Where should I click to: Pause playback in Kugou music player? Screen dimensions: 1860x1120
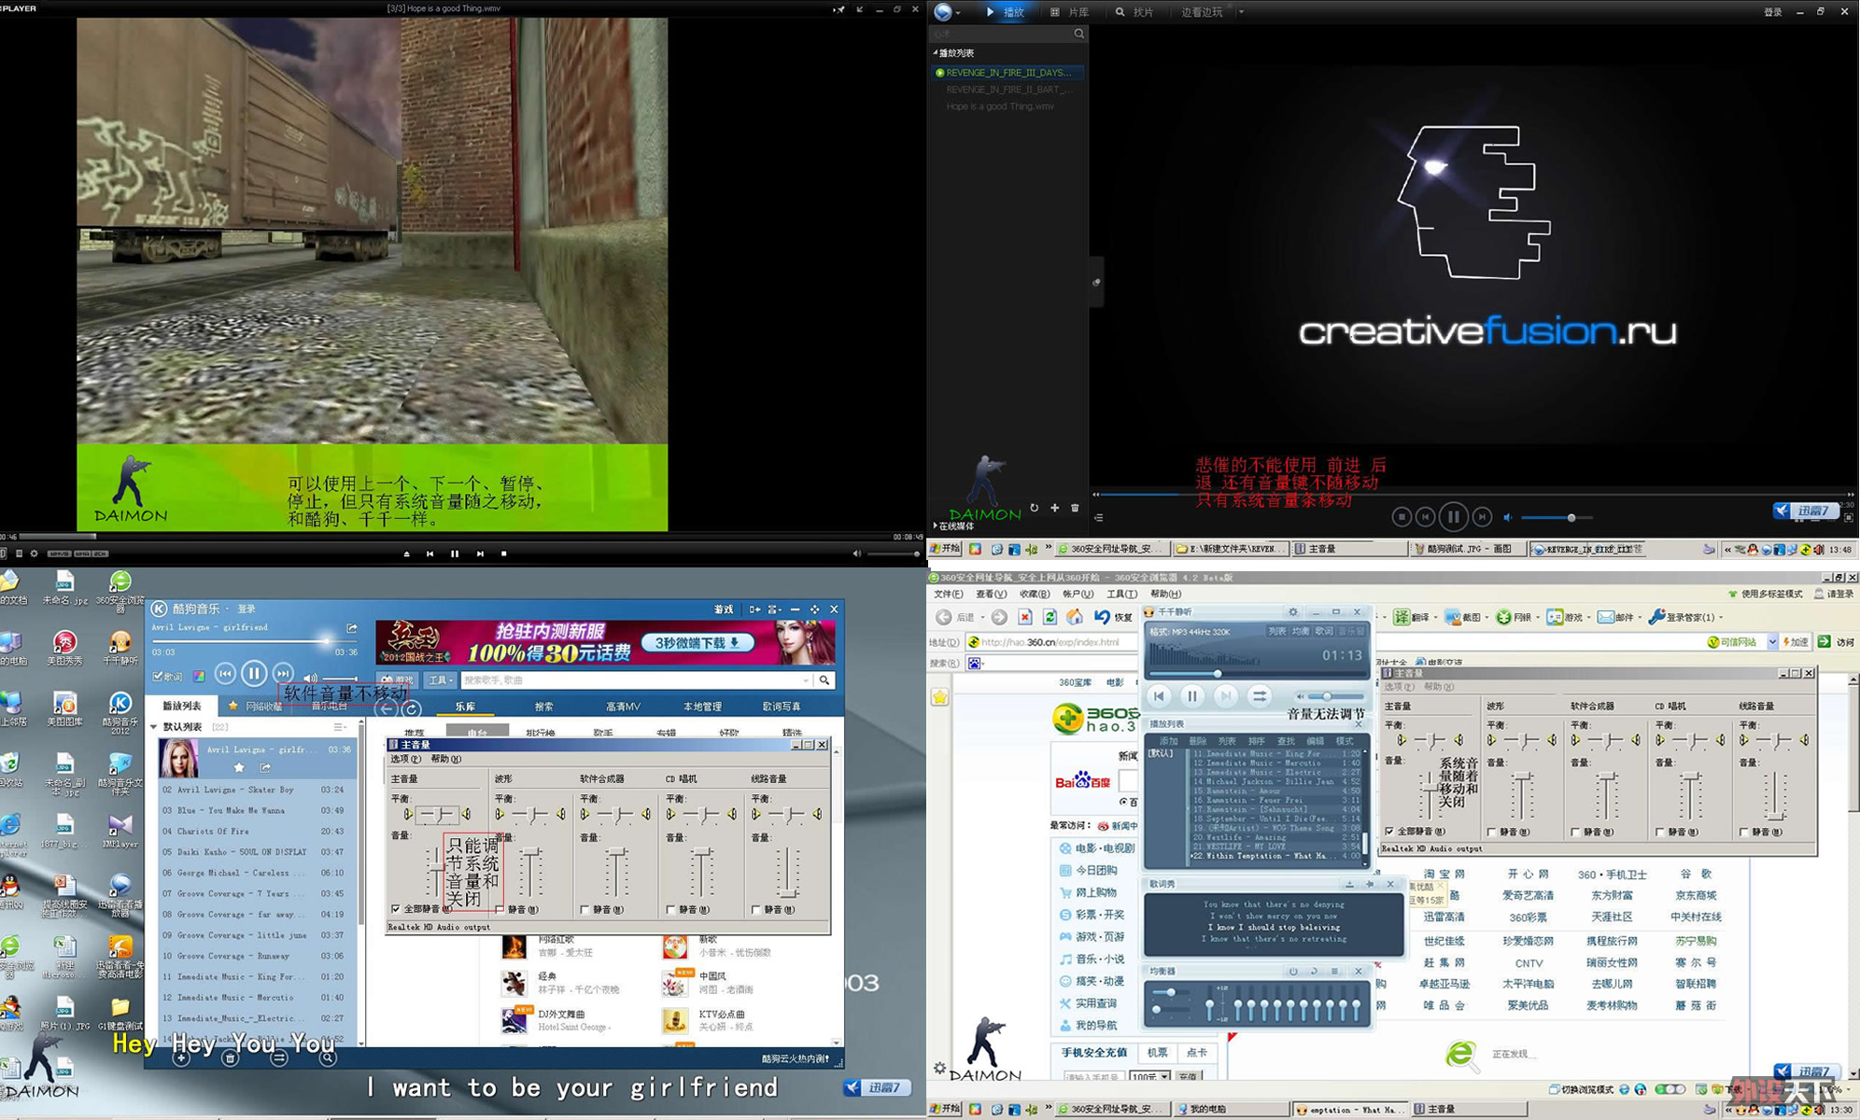tap(254, 673)
